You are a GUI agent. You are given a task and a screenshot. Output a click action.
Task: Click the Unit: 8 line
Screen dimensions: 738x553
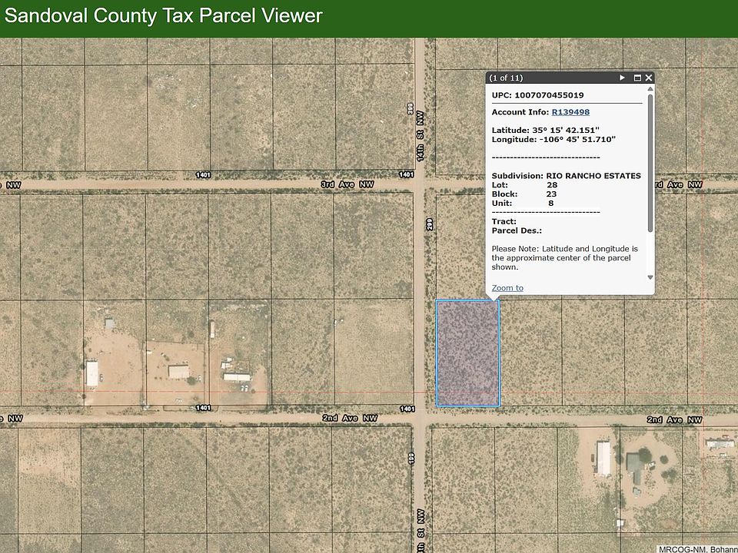point(523,203)
